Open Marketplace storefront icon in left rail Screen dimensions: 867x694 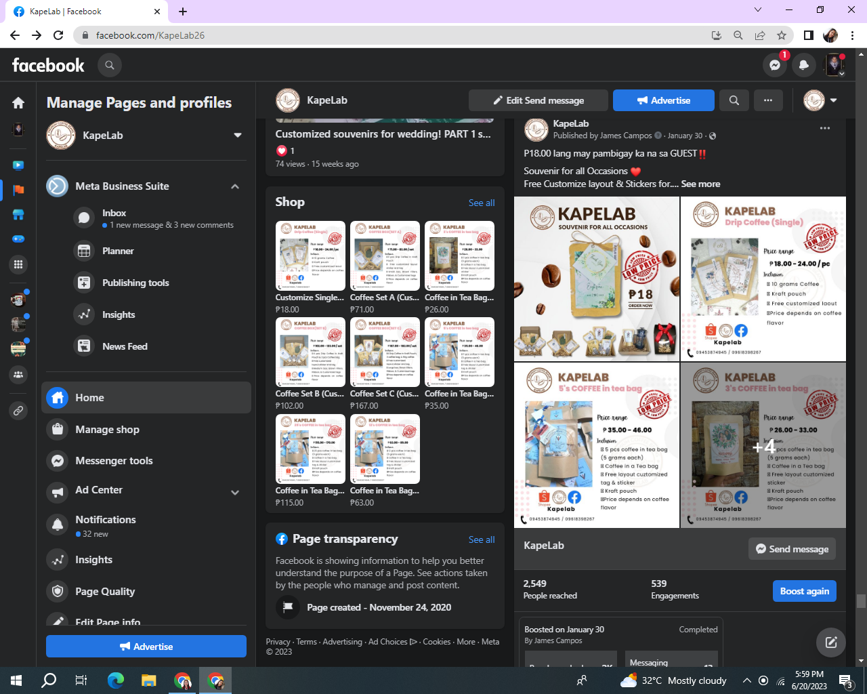point(18,215)
